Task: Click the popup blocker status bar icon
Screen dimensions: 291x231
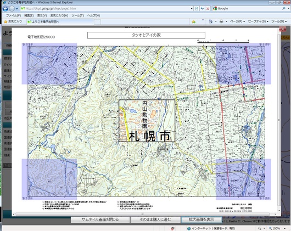Action: [173, 228]
